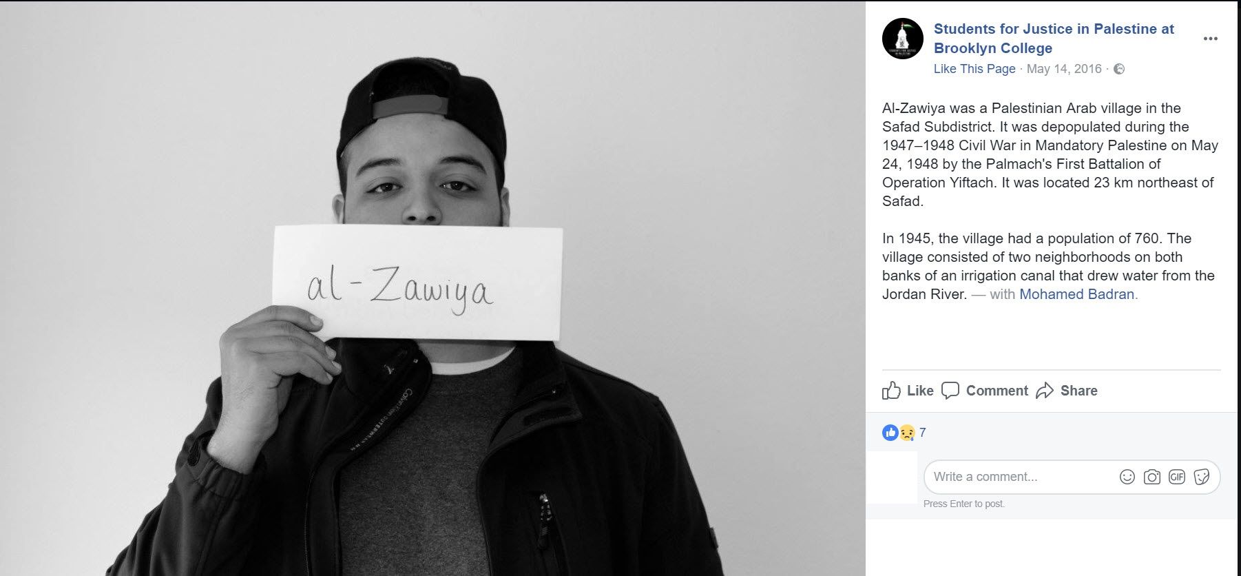
Task: Focus the Write a comment field
Action: 1019,477
